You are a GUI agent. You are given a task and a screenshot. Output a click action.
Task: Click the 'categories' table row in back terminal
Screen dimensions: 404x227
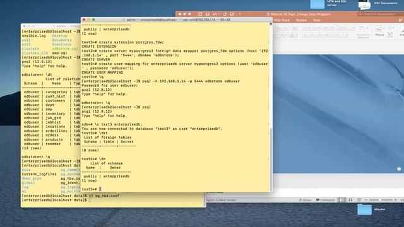pyautogui.click(x=51, y=92)
